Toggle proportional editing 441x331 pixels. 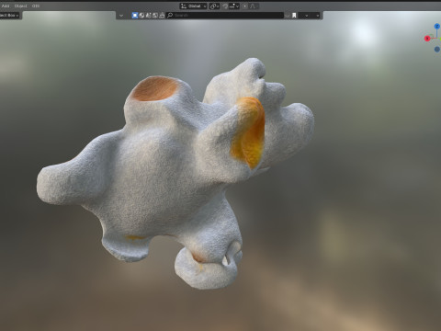tap(245, 6)
